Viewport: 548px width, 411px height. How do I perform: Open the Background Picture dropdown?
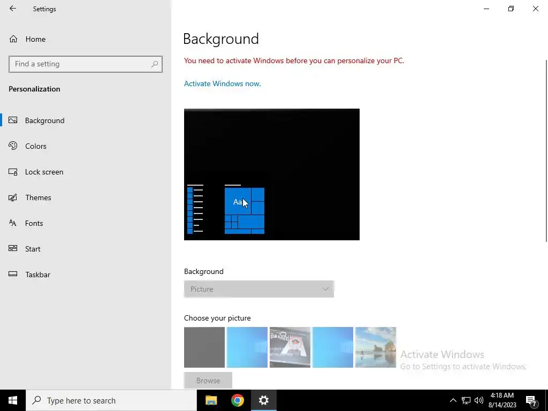[259, 289]
